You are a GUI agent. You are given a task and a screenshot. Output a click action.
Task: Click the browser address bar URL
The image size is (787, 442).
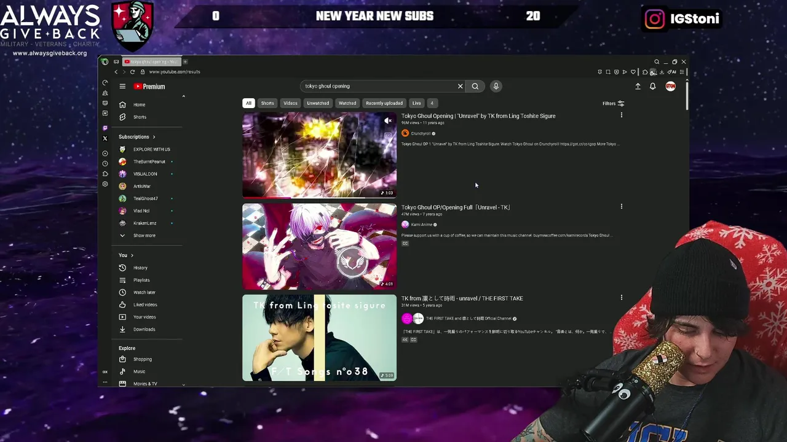pyautogui.click(x=175, y=72)
